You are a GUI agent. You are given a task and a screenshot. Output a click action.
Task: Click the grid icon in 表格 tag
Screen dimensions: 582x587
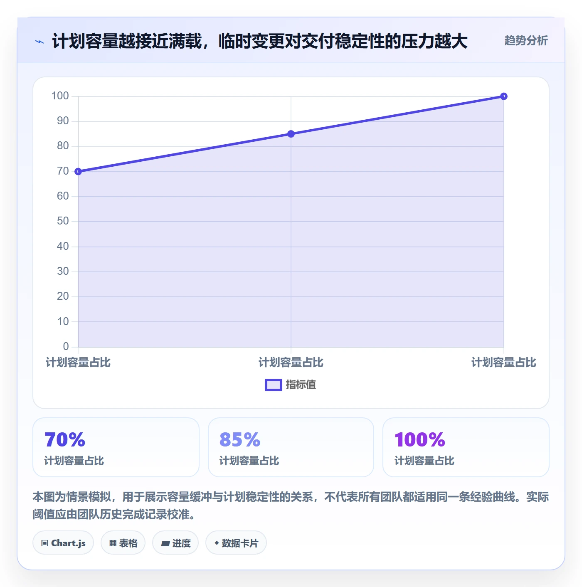113,543
